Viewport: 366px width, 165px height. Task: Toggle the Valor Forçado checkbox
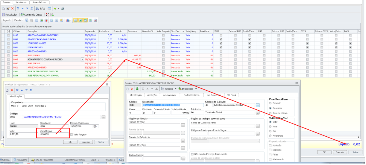tap(71, 134)
